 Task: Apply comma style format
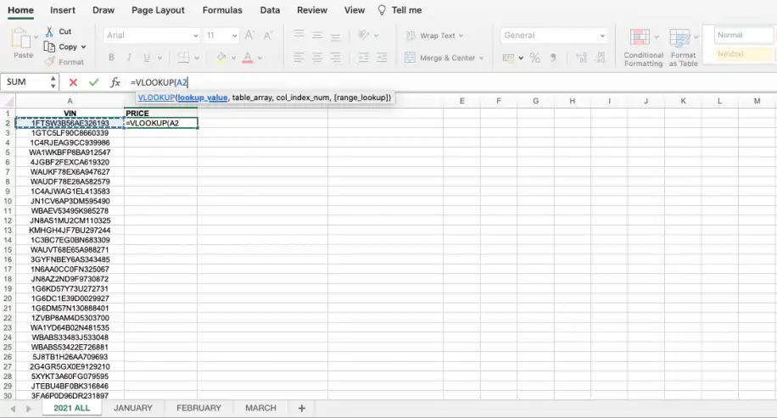(x=553, y=58)
